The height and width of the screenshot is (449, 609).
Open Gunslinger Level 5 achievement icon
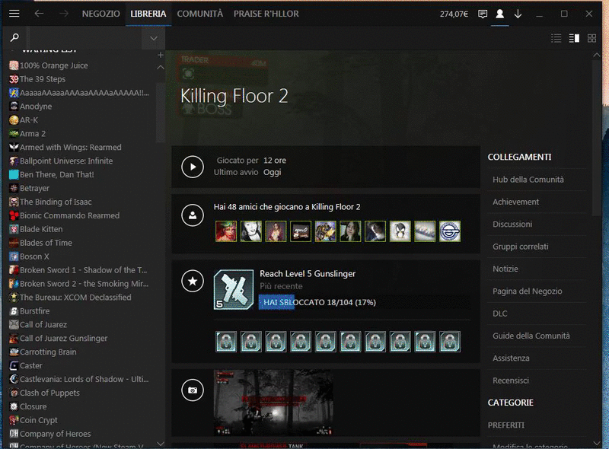[x=234, y=289]
